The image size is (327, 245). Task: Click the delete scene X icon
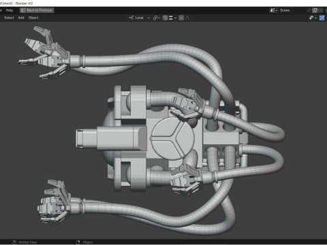pos(320,10)
